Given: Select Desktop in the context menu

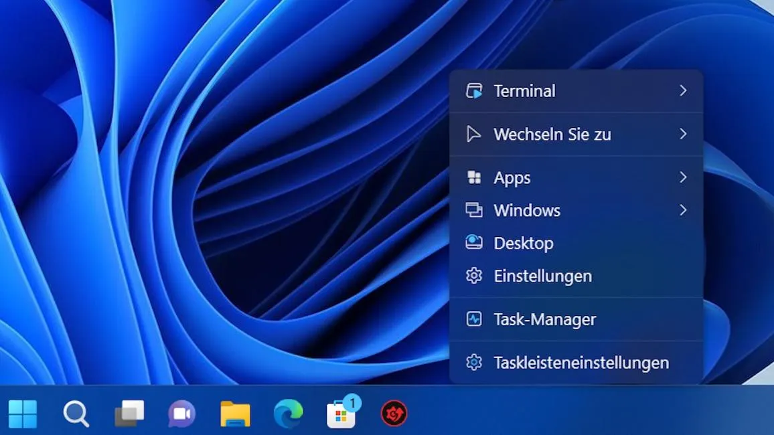Looking at the screenshot, I should click(576, 243).
